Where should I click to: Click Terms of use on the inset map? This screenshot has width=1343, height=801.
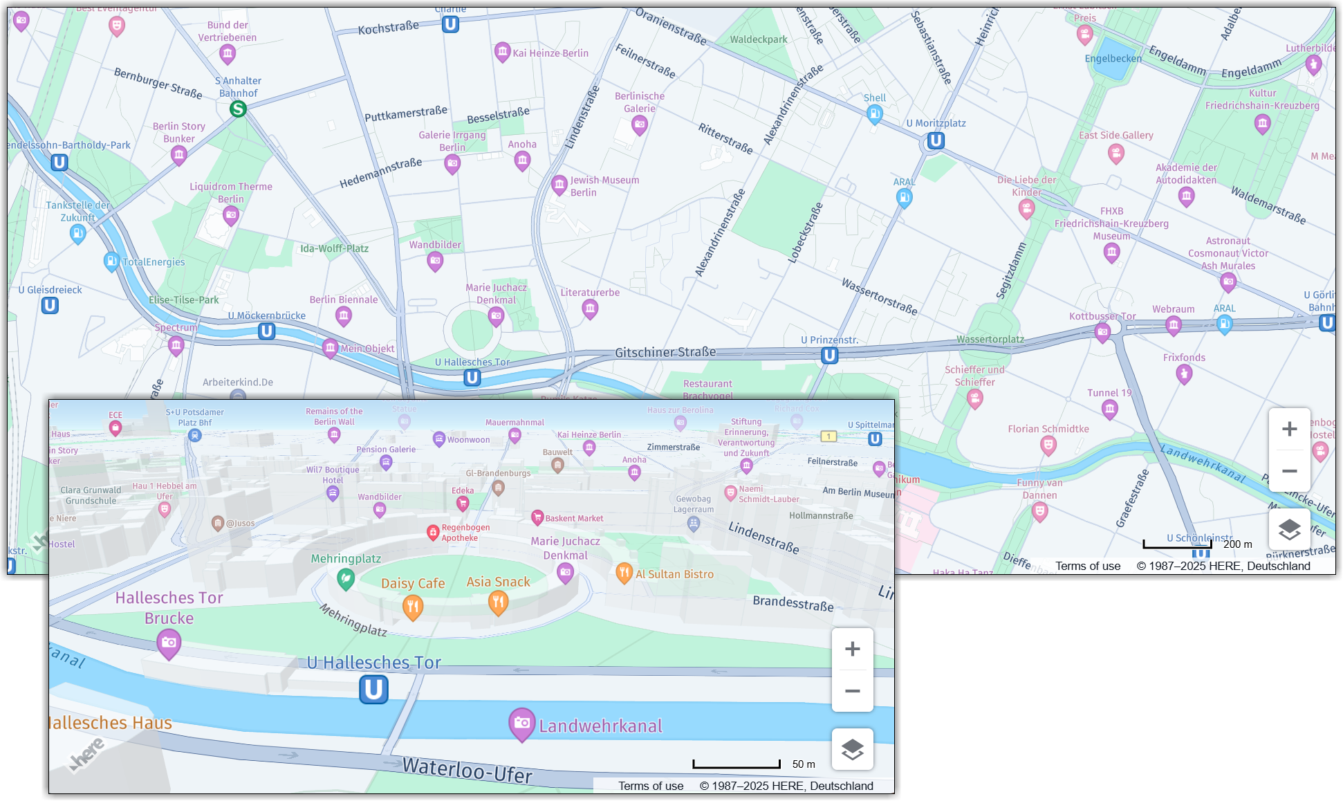click(651, 786)
